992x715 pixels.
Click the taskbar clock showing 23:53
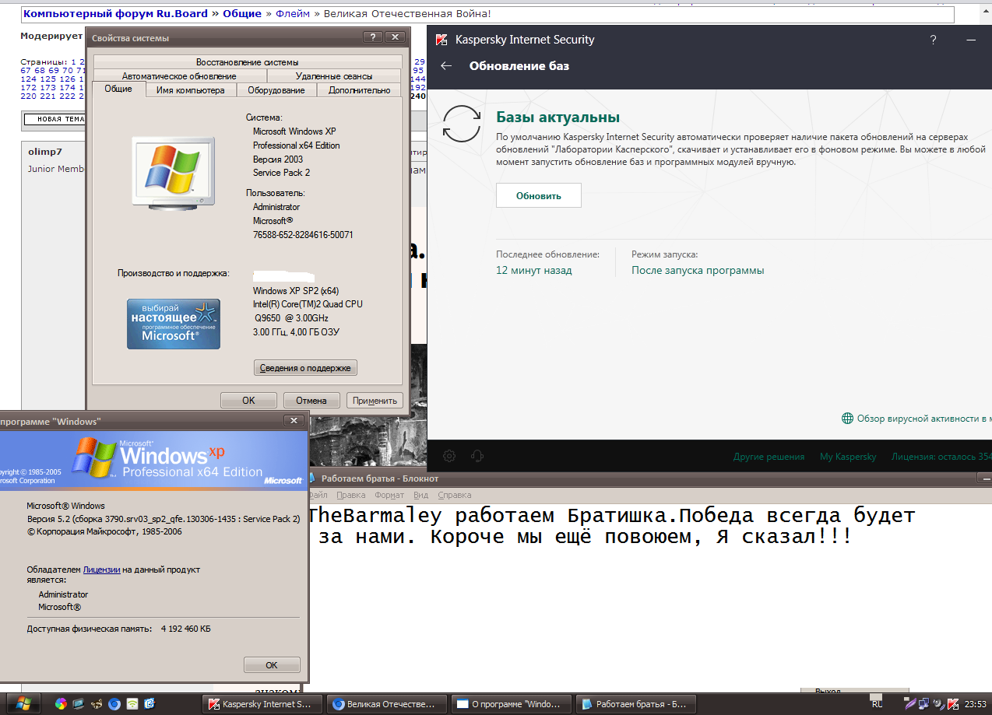[976, 704]
